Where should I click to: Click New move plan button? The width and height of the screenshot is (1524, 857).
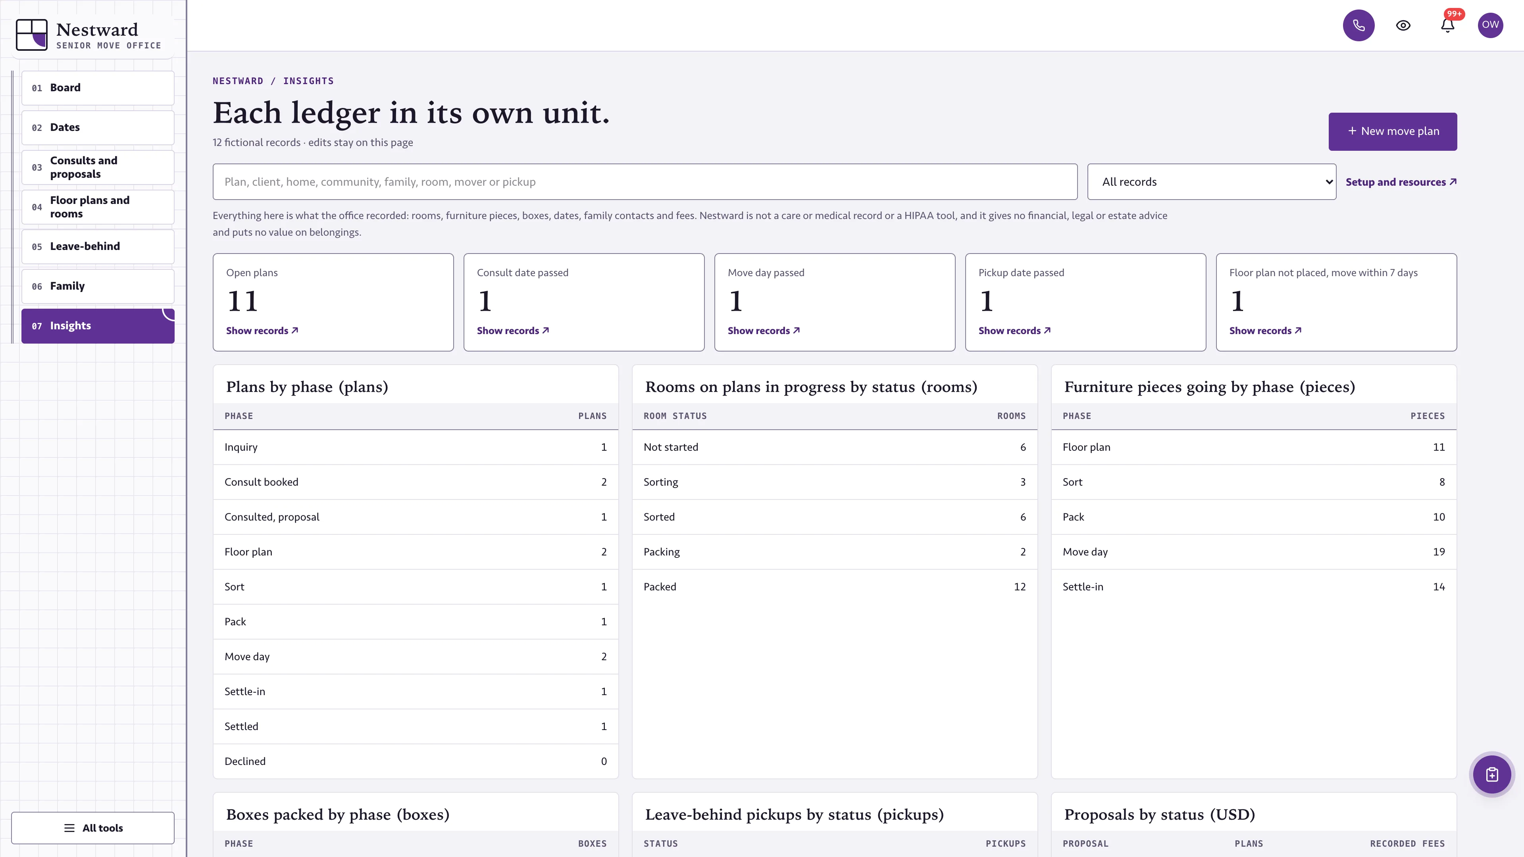tap(1393, 131)
